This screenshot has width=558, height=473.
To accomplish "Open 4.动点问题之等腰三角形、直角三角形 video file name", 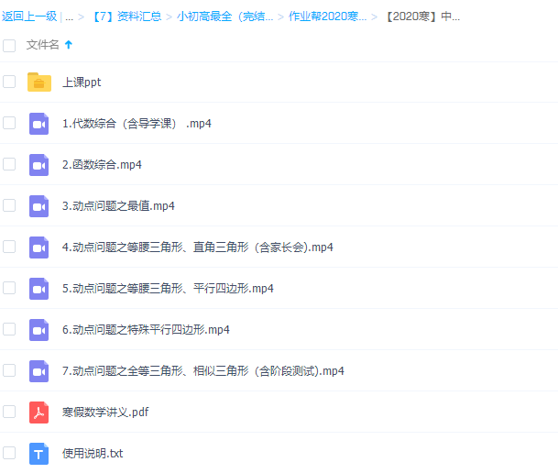I will (x=197, y=247).
